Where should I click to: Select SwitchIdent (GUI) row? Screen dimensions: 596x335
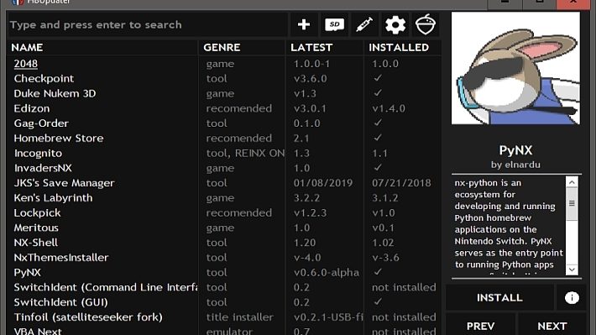pyautogui.click(x=224, y=302)
